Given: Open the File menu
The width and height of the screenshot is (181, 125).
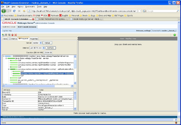Looking at the screenshot, I should pyautogui.click(x=3, y=7).
